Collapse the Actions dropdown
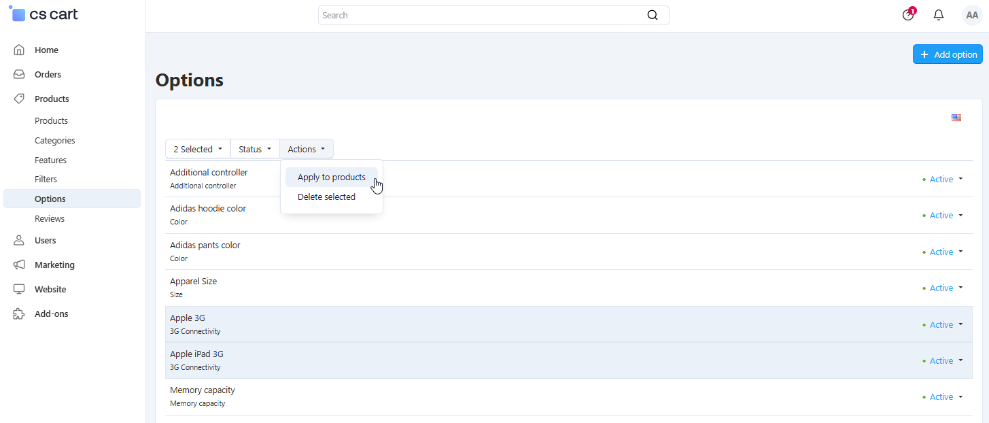The image size is (989, 423). 307,149
